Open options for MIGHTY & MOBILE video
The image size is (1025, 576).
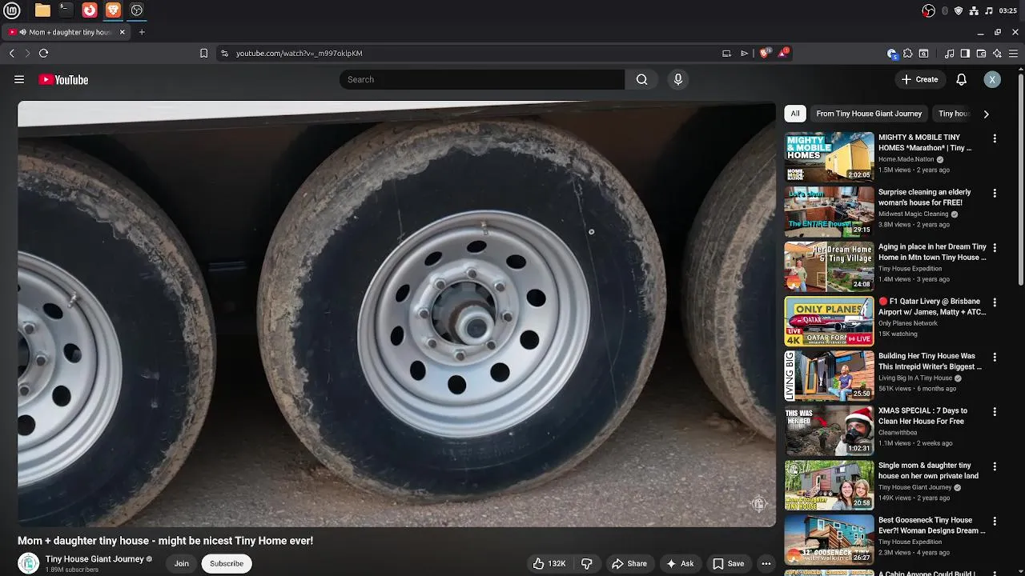pos(995,138)
